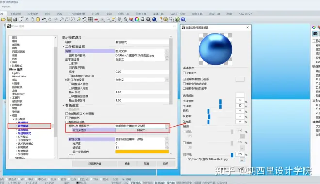Viewport: 320px width, 184px height.
Task: Click the four-viewport layout grid icon
Action: point(90,19)
